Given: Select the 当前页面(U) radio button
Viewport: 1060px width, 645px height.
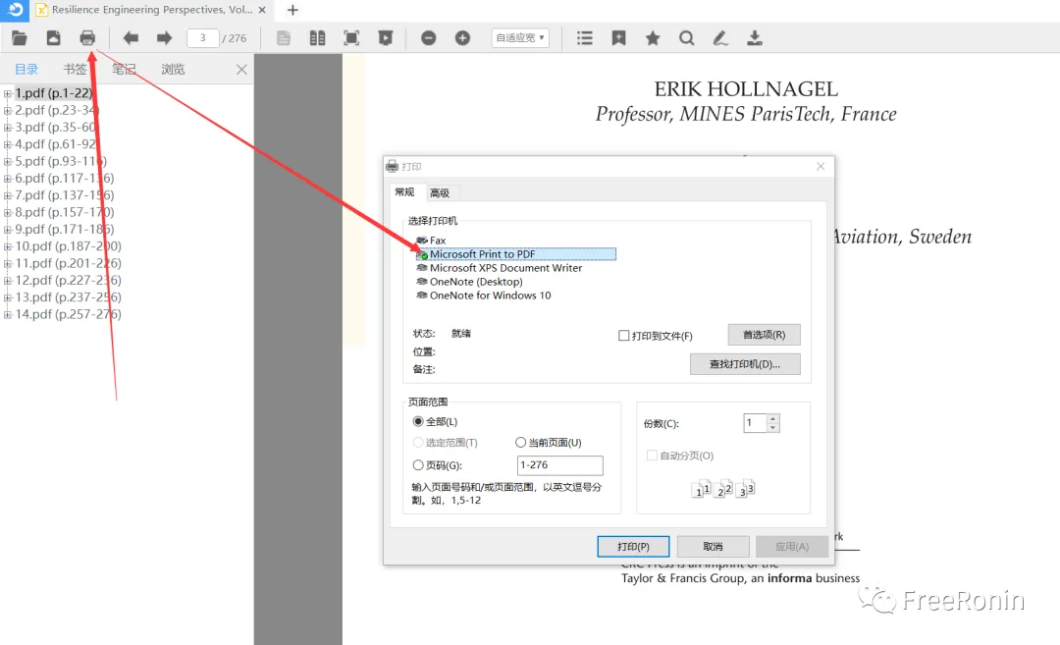Looking at the screenshot, I should tap(520, 442).
